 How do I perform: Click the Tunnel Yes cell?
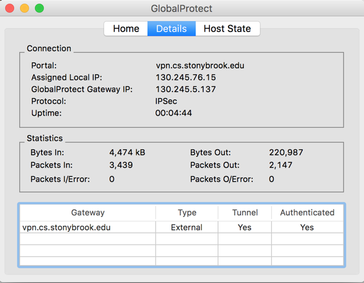coord(244,228)
